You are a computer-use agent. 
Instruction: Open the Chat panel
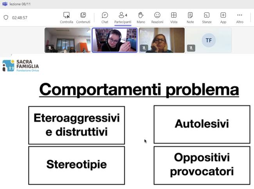(105, 18)
